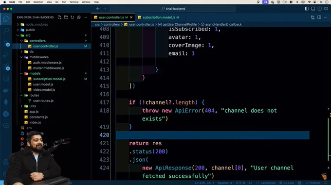Click getUserChannelProfile in the breadcrumb
331x185 pixels.
(180, 24)
